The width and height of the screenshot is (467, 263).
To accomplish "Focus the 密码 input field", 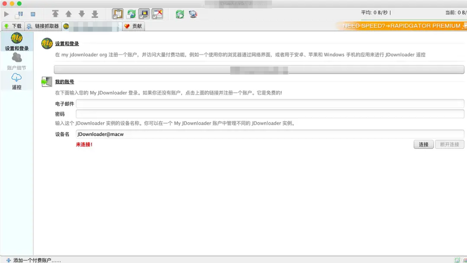I will coord(270,114).
